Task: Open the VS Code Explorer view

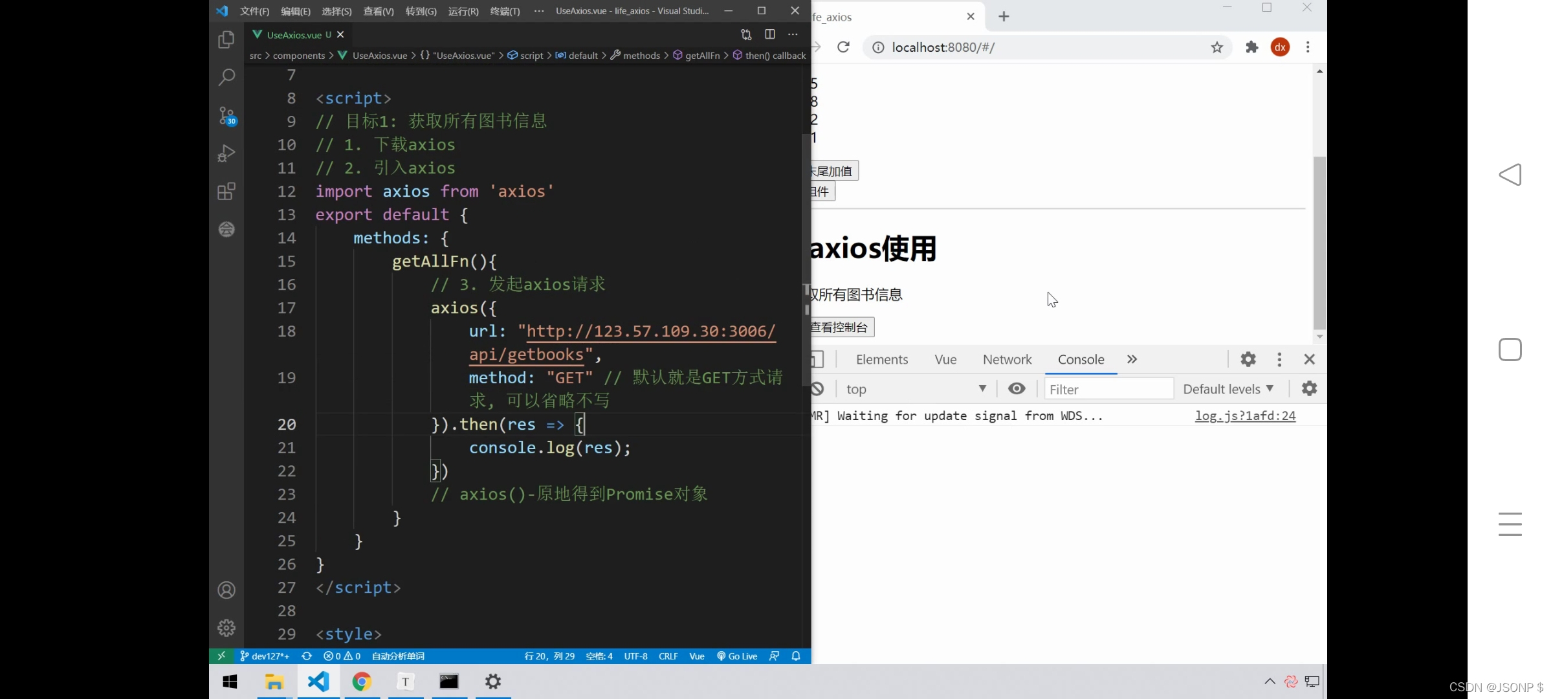Action: (226, 40)
